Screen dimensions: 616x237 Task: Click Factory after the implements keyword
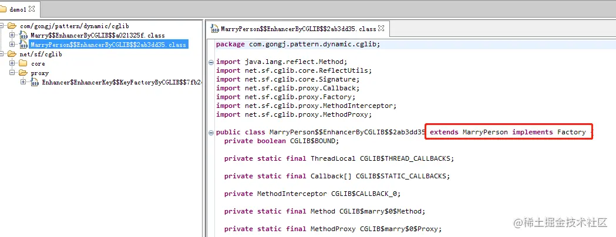tap(571, 132)
